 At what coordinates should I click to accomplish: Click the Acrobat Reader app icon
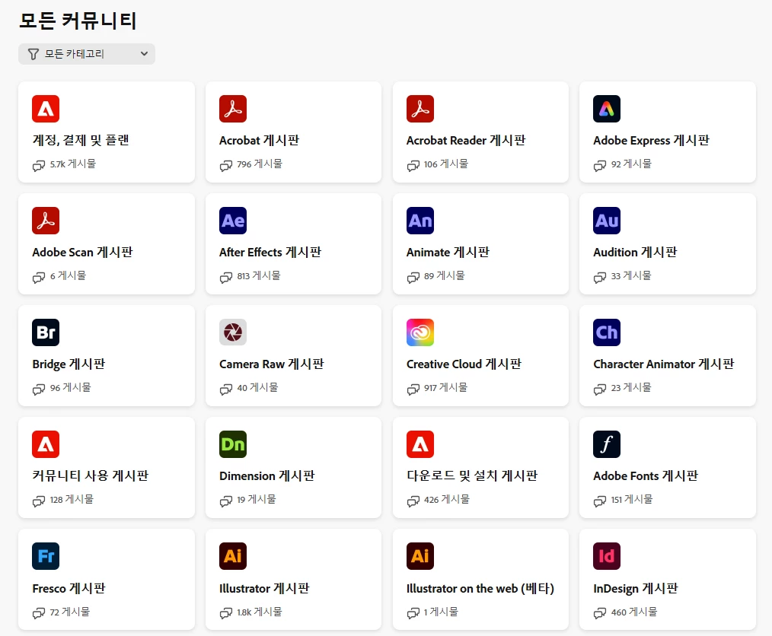tap(420, 109)
